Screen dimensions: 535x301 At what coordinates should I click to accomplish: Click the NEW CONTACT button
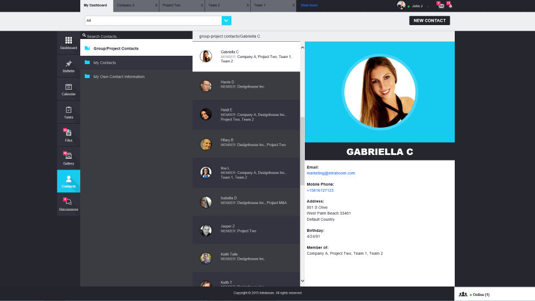pyautogui.click(x=430, y=21)
